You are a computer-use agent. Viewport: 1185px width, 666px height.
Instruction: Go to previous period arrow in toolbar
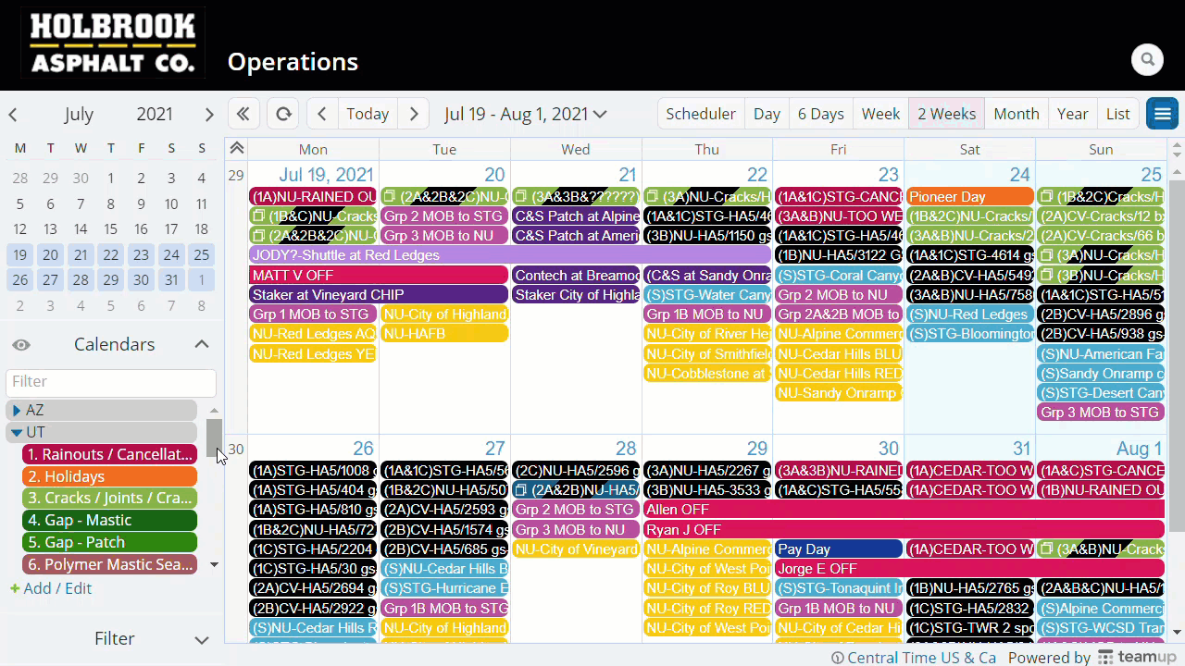(322, 114)
